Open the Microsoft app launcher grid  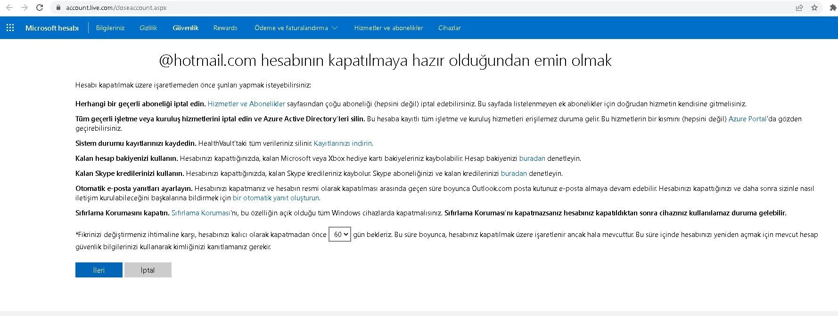(x=10, y=28)
